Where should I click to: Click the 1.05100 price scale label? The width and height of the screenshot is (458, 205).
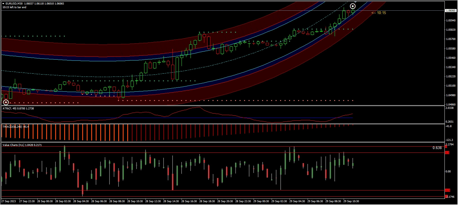point(451,86)
